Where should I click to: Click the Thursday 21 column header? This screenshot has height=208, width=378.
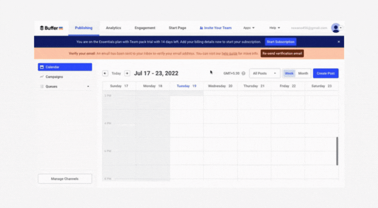[x=254, y=86]
